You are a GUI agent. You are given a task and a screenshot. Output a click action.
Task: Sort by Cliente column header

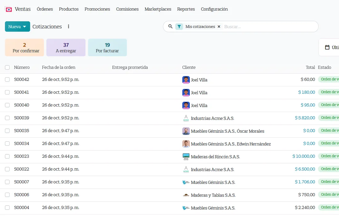click(x=189, y=67)
